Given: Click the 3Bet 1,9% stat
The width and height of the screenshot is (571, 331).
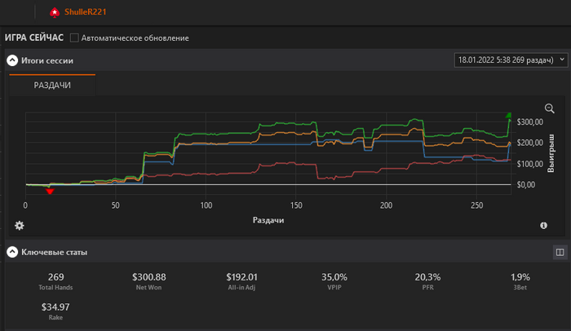Looking at the screenshot, I should coord(520,281).
